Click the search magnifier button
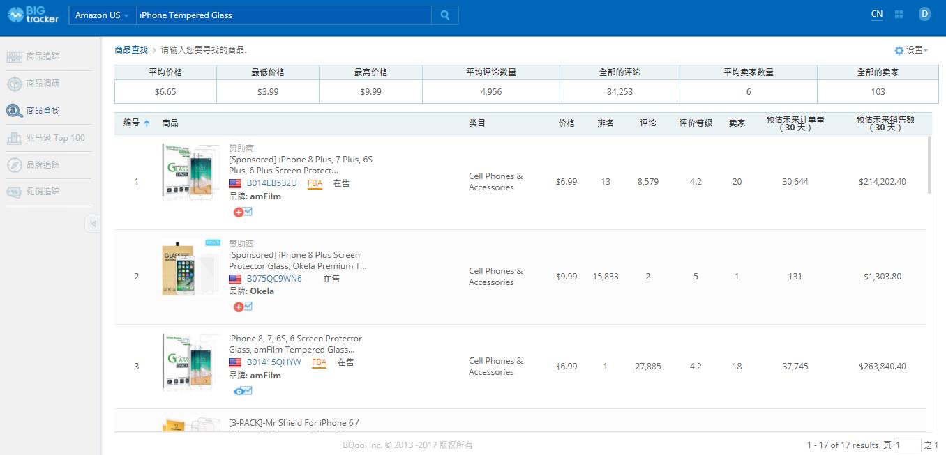This screenshot has height=455, width=946. tap(445, 15)
